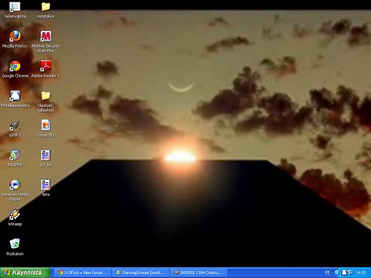Select the Roskakori recycle bin icon

pyautogui.click(x=15, y=245)
